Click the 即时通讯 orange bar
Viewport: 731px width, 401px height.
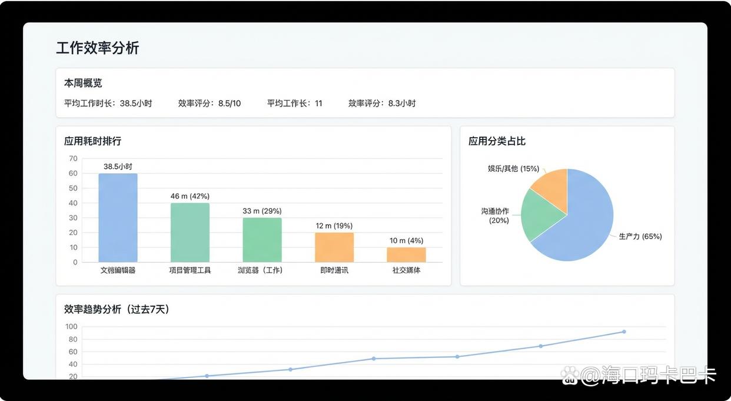(334, 247)
